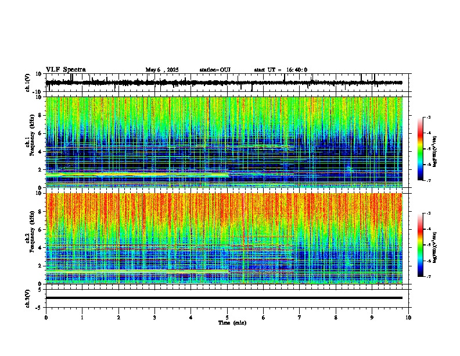Click the 'May 6 , 2025' date label
The height and width of the screenshot is (356, 460).
(x=162, y=70)
